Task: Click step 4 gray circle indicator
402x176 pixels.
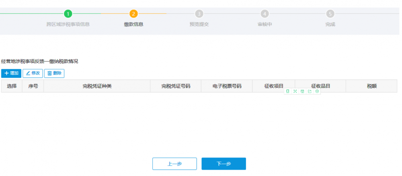Action: (x=265, y=14)
